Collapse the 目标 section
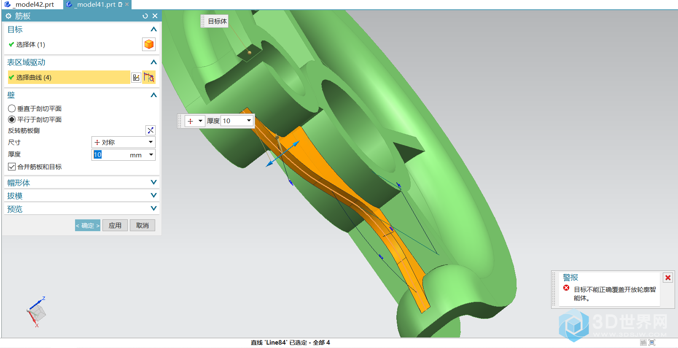This screenshot has width=678, height=348. point(153,30)
